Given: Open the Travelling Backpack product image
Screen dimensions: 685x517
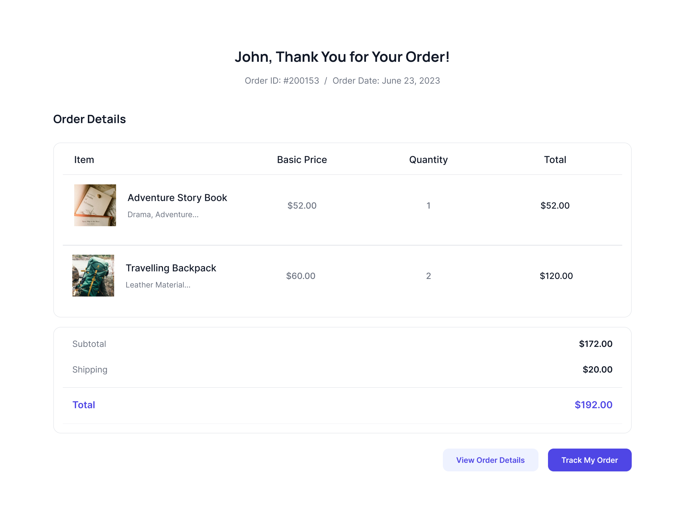Looking at the screenshot, I should [93, 276].
